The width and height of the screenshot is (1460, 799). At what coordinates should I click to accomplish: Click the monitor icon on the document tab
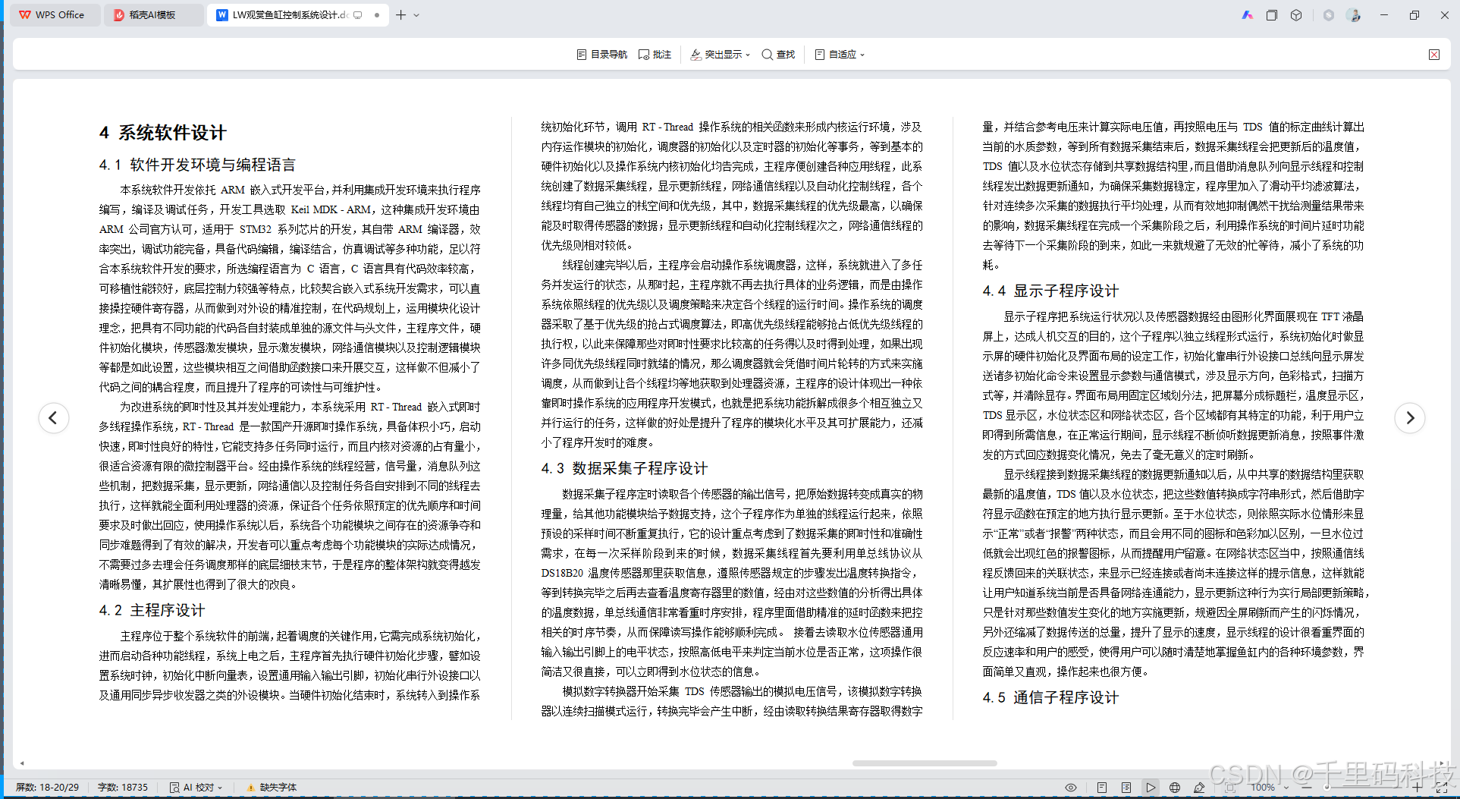[x=358, y=14]
